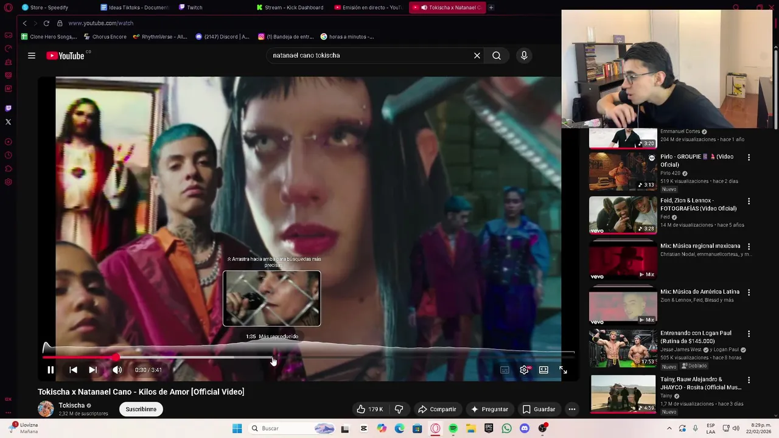Pause the video with the pause button
This screenshot has height=438, width=779.
coord(51,370)
